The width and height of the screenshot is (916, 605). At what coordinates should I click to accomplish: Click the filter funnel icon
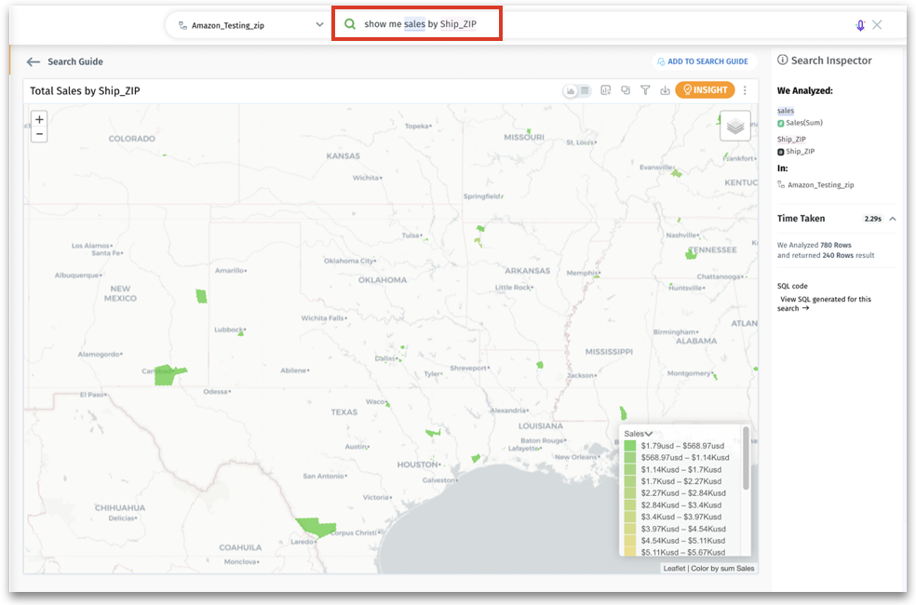click(x=645, y=90)
